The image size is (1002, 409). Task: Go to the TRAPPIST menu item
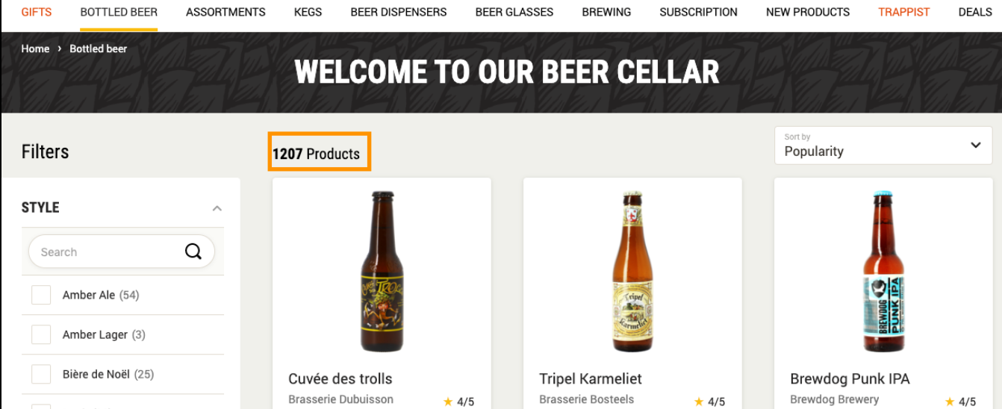[x=903, y=12]
